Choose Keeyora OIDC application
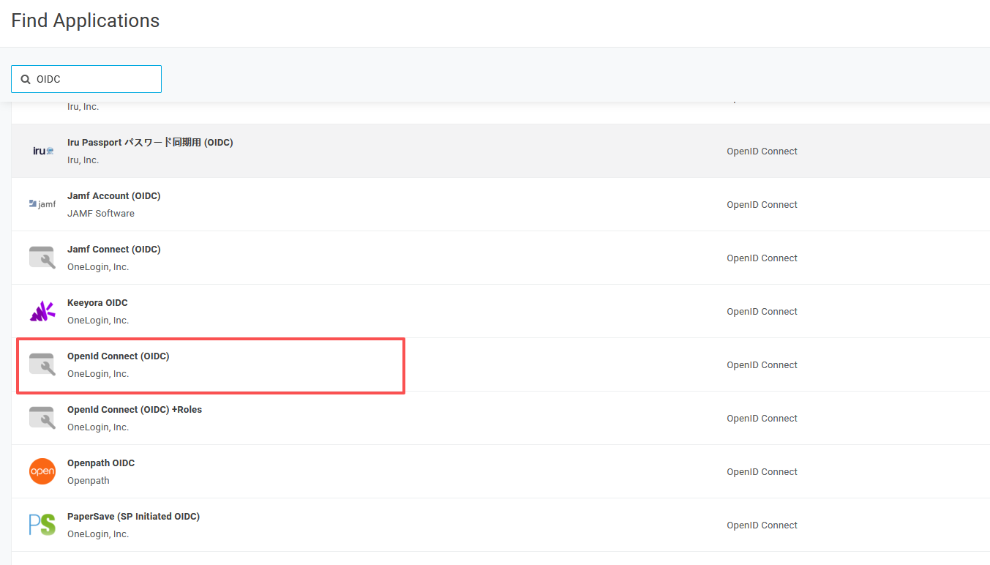 tap(97, 303)
